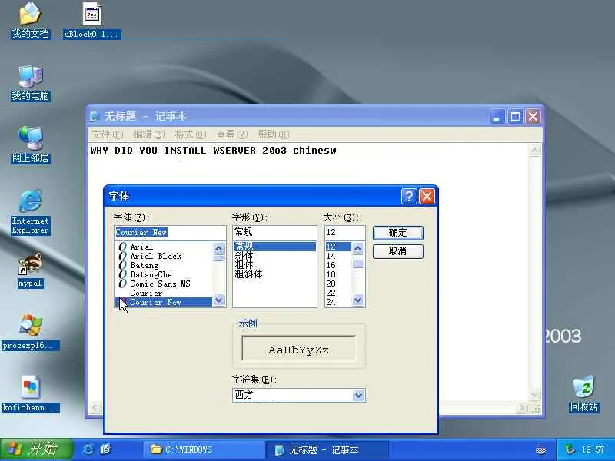Screen dimensions: 615x461
Task: Expand the 字符集 西方 dropdown
Action: coord(358,395)
